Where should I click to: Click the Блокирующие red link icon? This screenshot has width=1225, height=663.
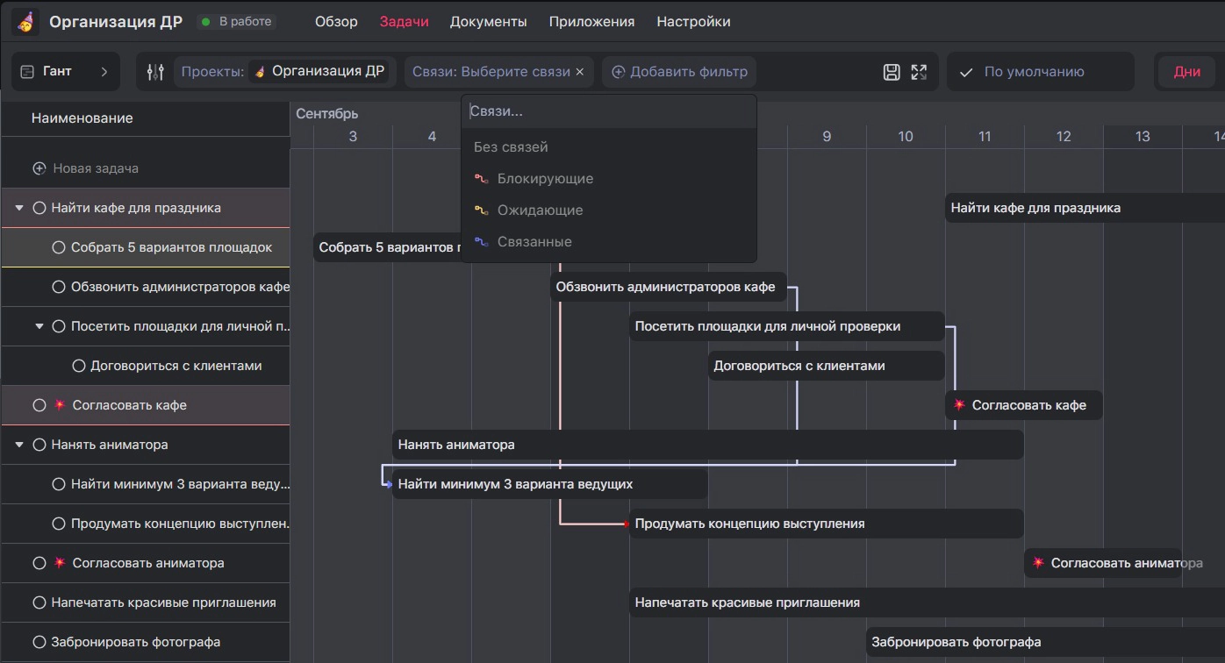[481, 179]
